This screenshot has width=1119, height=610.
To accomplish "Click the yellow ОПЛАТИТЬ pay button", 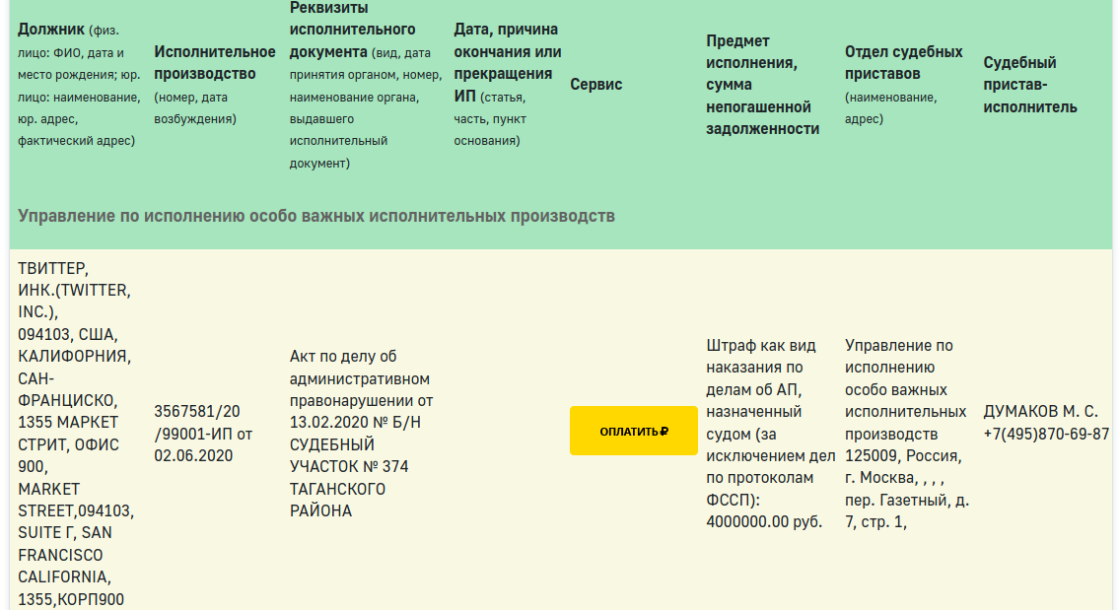I will tap(632, 431).
